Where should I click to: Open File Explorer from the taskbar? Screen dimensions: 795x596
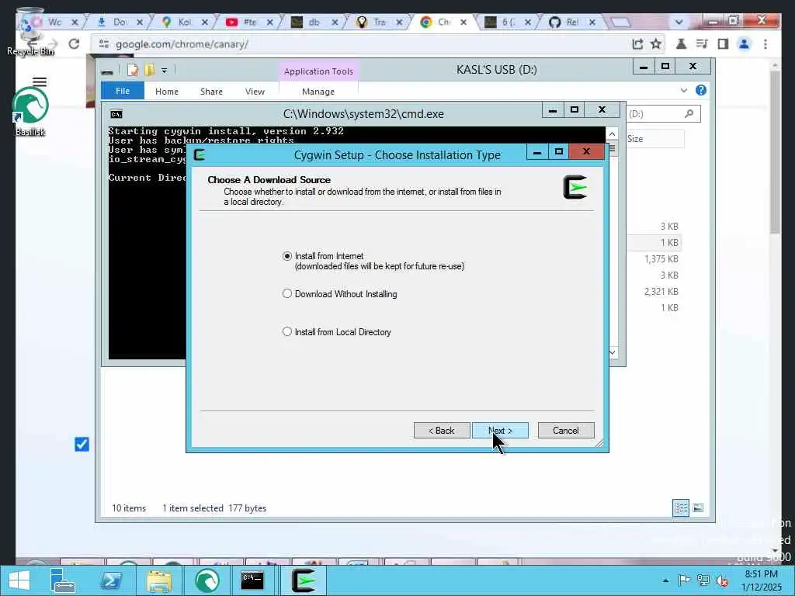[x=158, y=580]
